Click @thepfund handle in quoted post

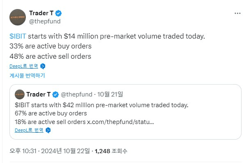(76, 94)
